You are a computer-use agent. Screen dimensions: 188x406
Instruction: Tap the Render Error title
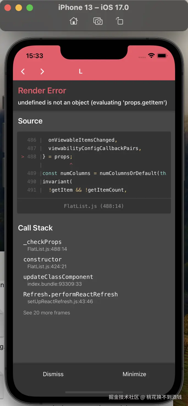tap(42, 90)
